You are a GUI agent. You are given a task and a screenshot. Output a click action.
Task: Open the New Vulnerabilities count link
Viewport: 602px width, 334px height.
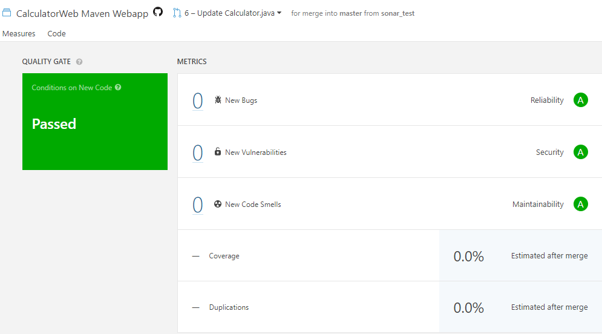click(x=197, y=152)
